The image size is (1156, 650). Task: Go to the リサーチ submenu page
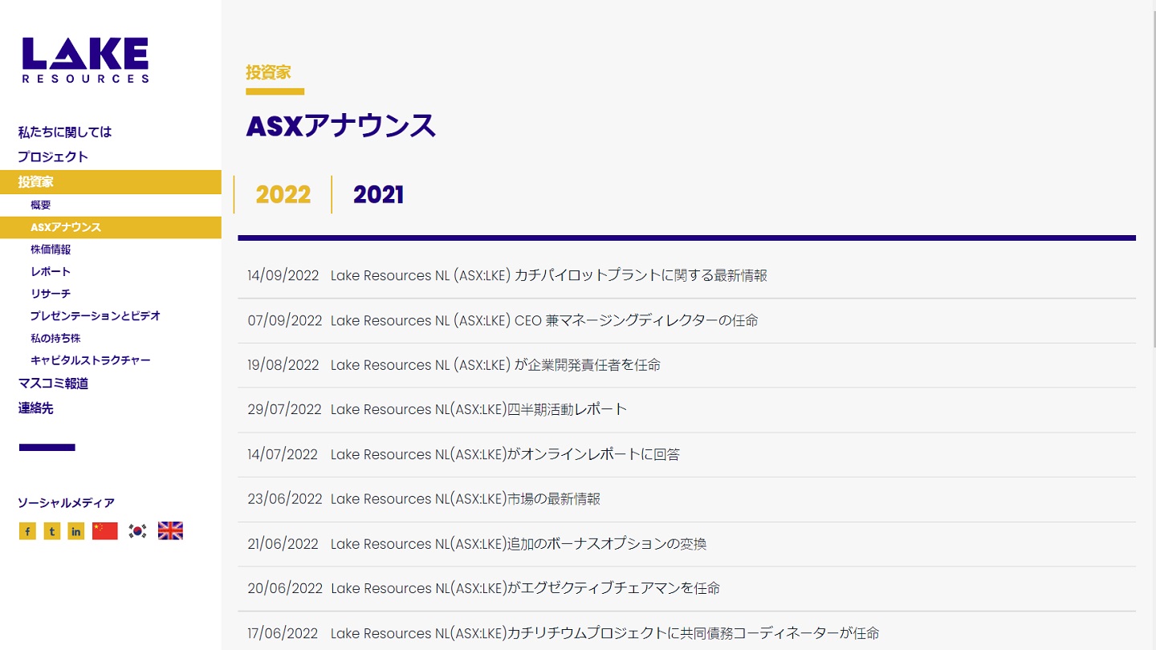[51, 294]
